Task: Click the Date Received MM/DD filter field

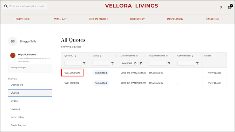Action: 129,63
